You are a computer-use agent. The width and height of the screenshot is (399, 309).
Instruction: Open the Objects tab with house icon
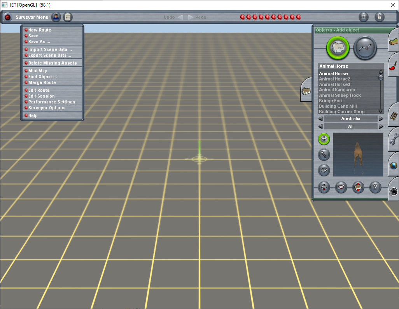click(306, 90)
